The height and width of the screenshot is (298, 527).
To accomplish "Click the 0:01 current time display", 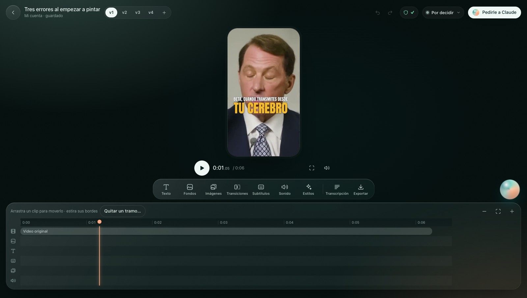I will pyautogui.click(x=221, y=168).
